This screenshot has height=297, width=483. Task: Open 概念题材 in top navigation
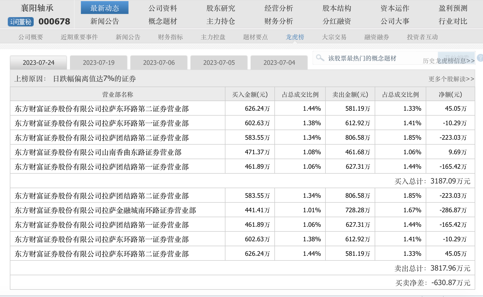[163, 21]
